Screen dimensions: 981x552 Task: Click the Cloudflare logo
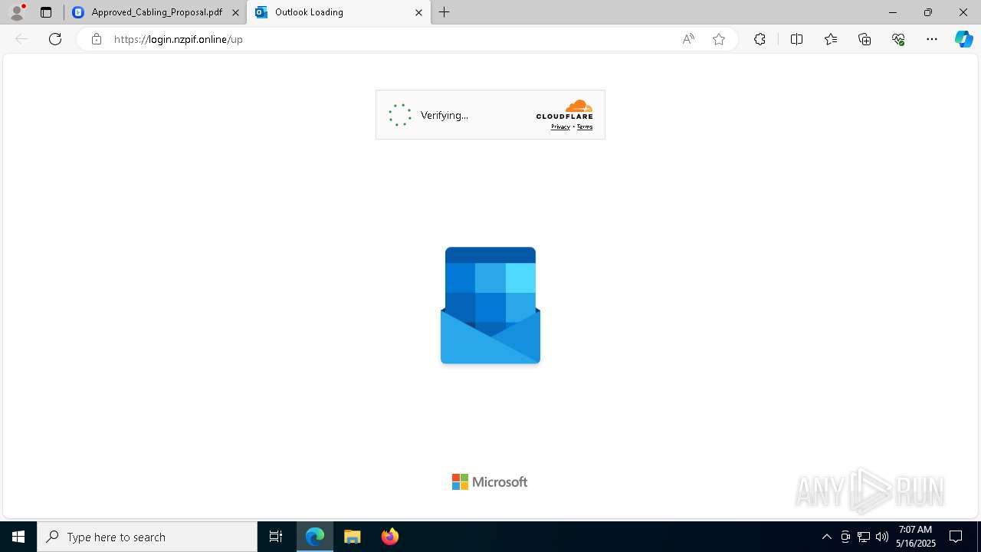click(565, 110)
